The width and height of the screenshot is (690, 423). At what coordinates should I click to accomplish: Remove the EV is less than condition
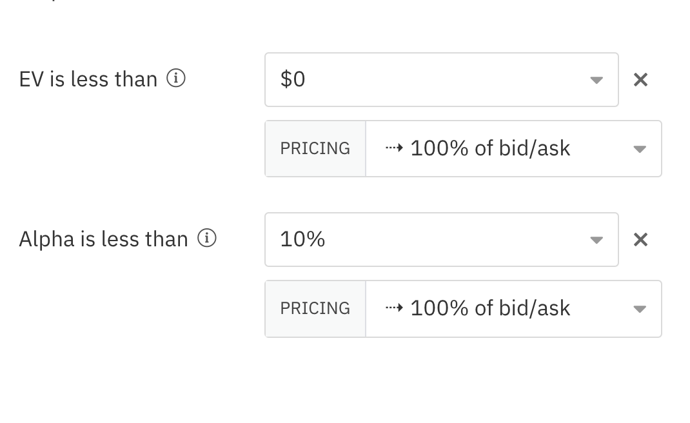(x=640, y=80)
